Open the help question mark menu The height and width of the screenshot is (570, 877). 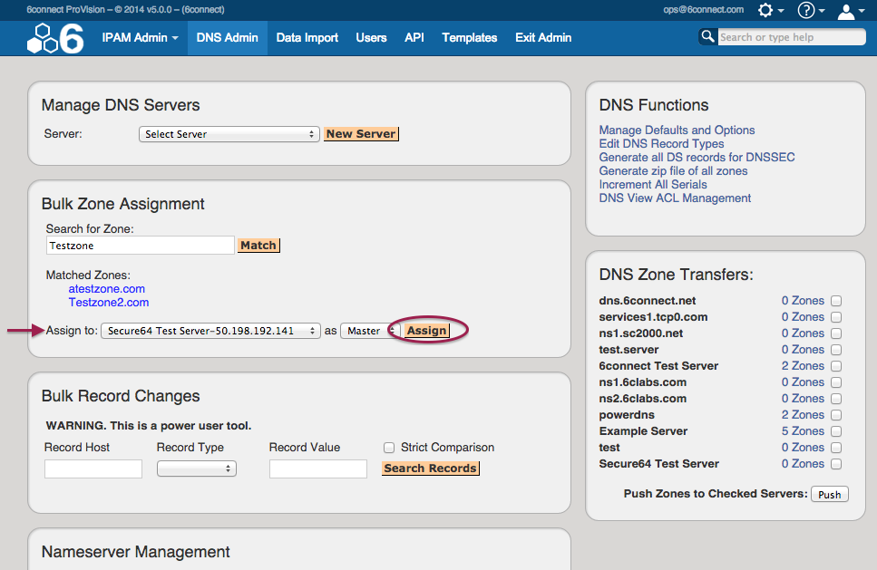point(811,10)
